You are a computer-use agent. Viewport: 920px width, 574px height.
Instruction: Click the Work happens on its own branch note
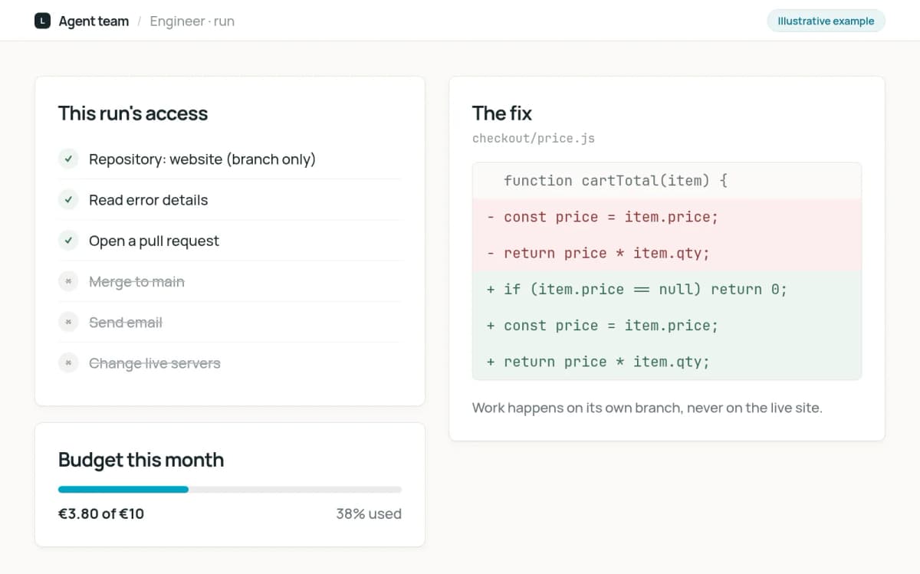coord(647,408)
